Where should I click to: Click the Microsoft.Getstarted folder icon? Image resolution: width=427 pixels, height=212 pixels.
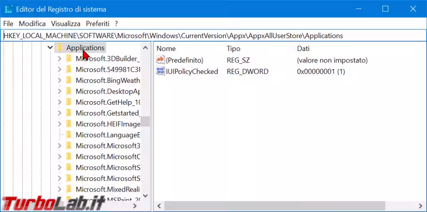point(68,113)
